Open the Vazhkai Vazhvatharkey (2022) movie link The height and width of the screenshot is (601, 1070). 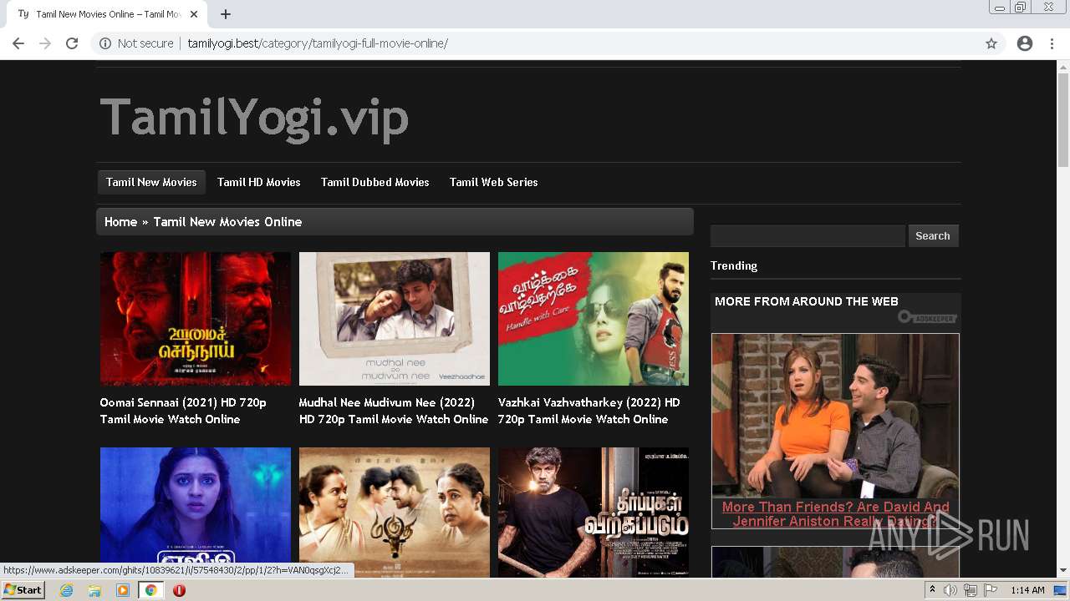pyautogui.click(x=589, y=411)
